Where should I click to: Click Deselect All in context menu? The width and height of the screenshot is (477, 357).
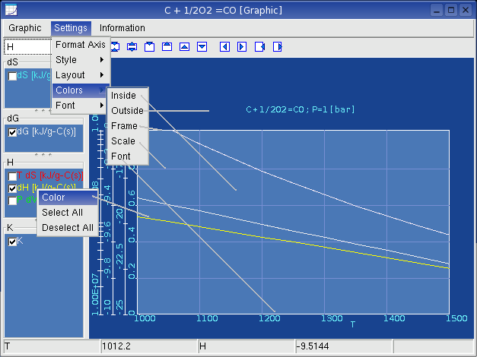(x=67, y=228)
